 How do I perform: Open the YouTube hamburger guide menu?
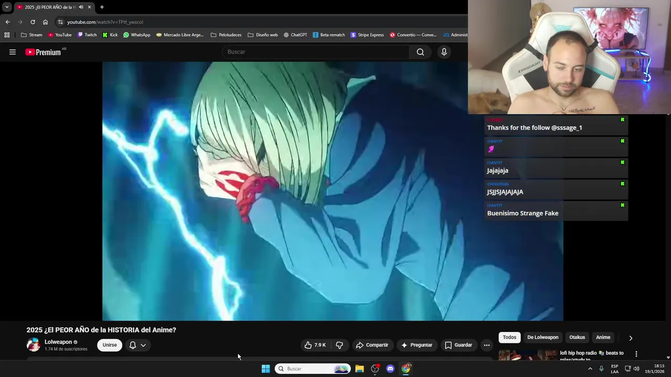[13, 52]
